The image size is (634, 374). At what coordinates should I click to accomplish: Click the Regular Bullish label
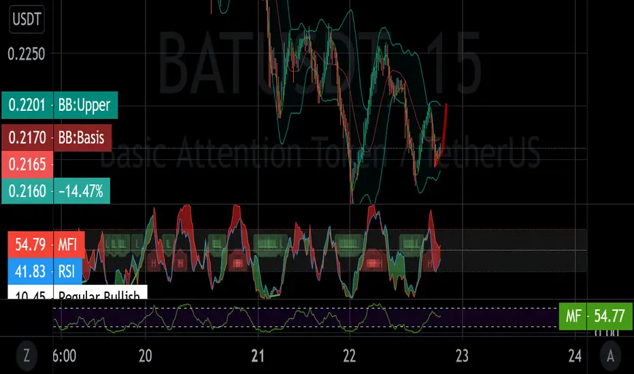point(100,292)
